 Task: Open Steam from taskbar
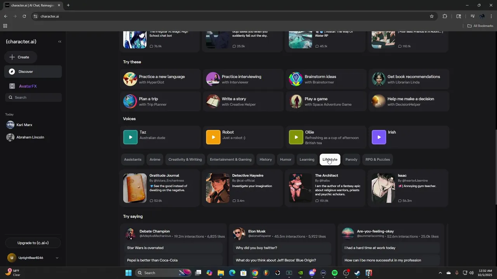[357, 273]
